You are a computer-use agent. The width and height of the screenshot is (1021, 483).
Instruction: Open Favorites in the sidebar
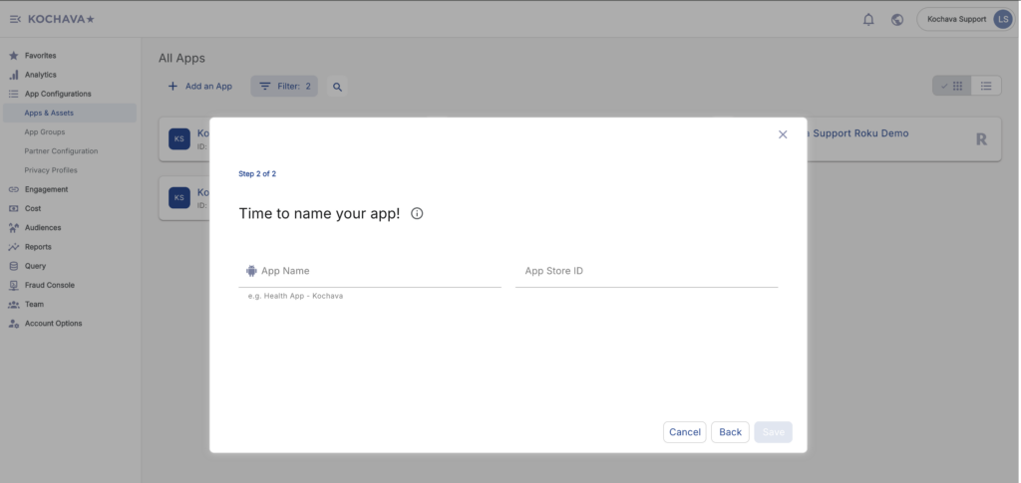coord(40,56)
